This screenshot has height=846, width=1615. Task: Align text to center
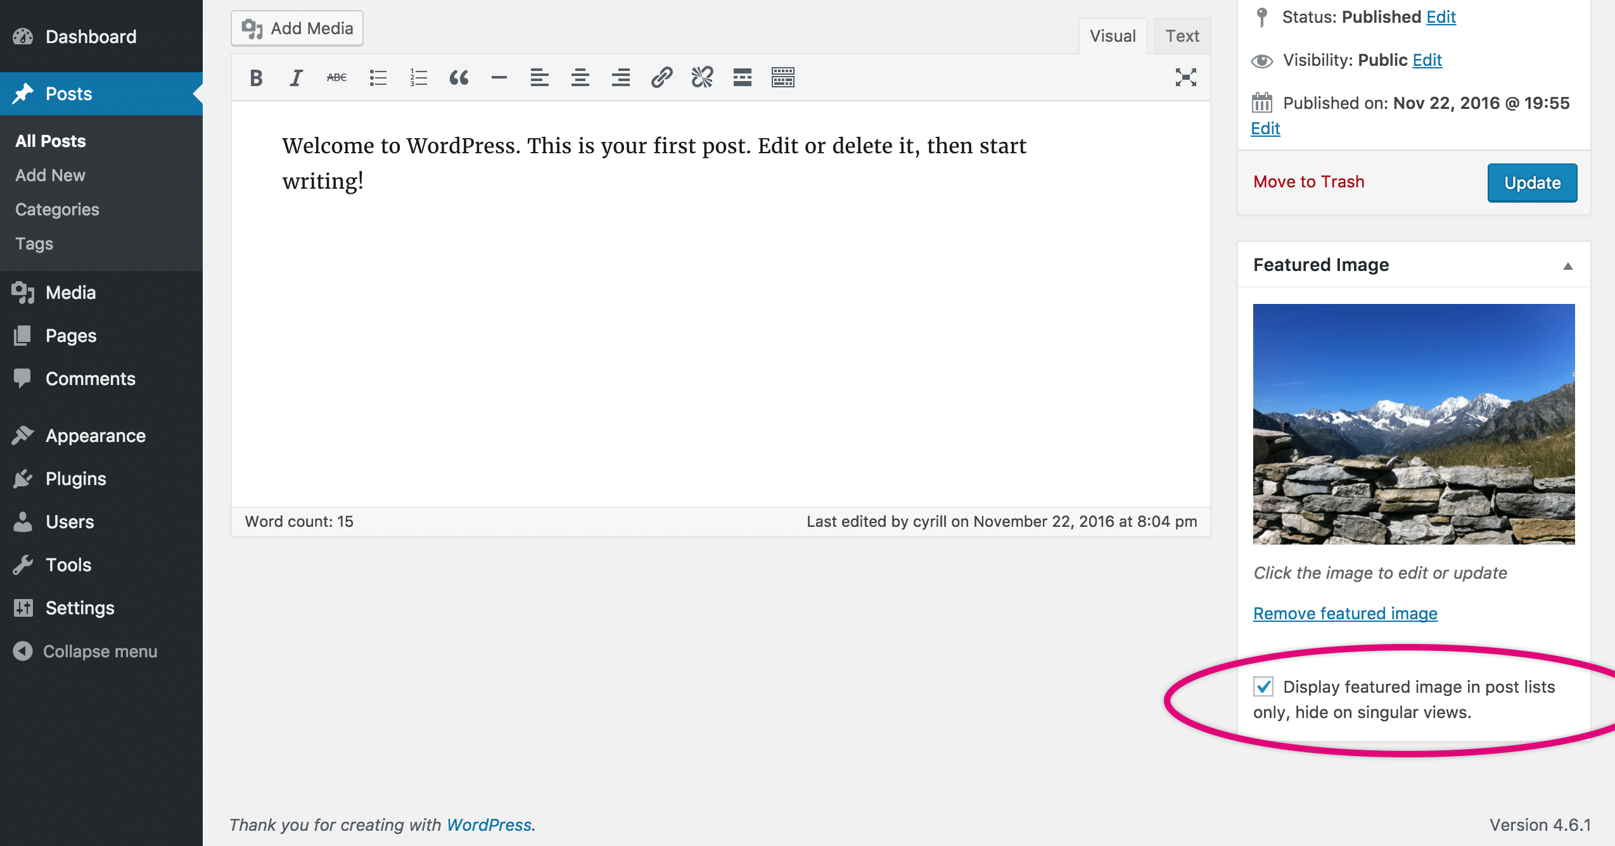(580, 78)
